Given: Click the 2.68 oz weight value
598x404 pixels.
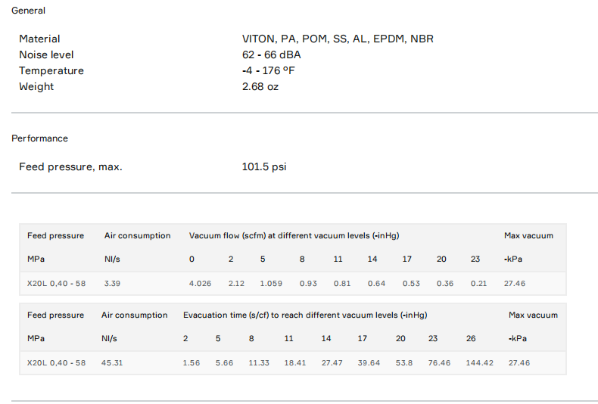Looking at the screenshot, I should pos(260,86).
